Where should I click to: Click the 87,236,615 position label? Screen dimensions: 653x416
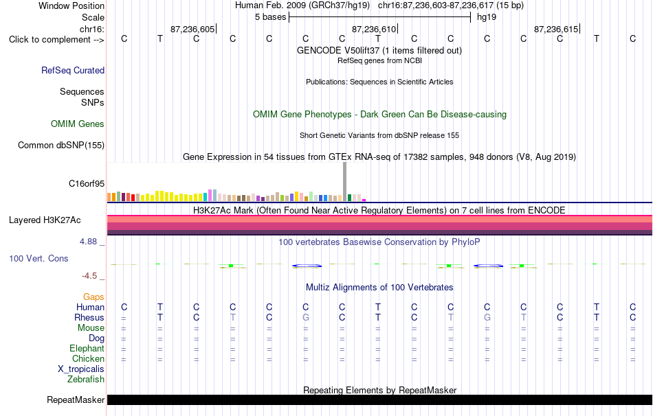pos(556,29)
